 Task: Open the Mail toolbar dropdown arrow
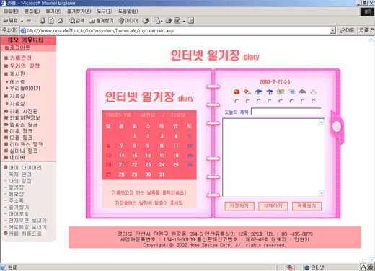[x=162, y=21]
